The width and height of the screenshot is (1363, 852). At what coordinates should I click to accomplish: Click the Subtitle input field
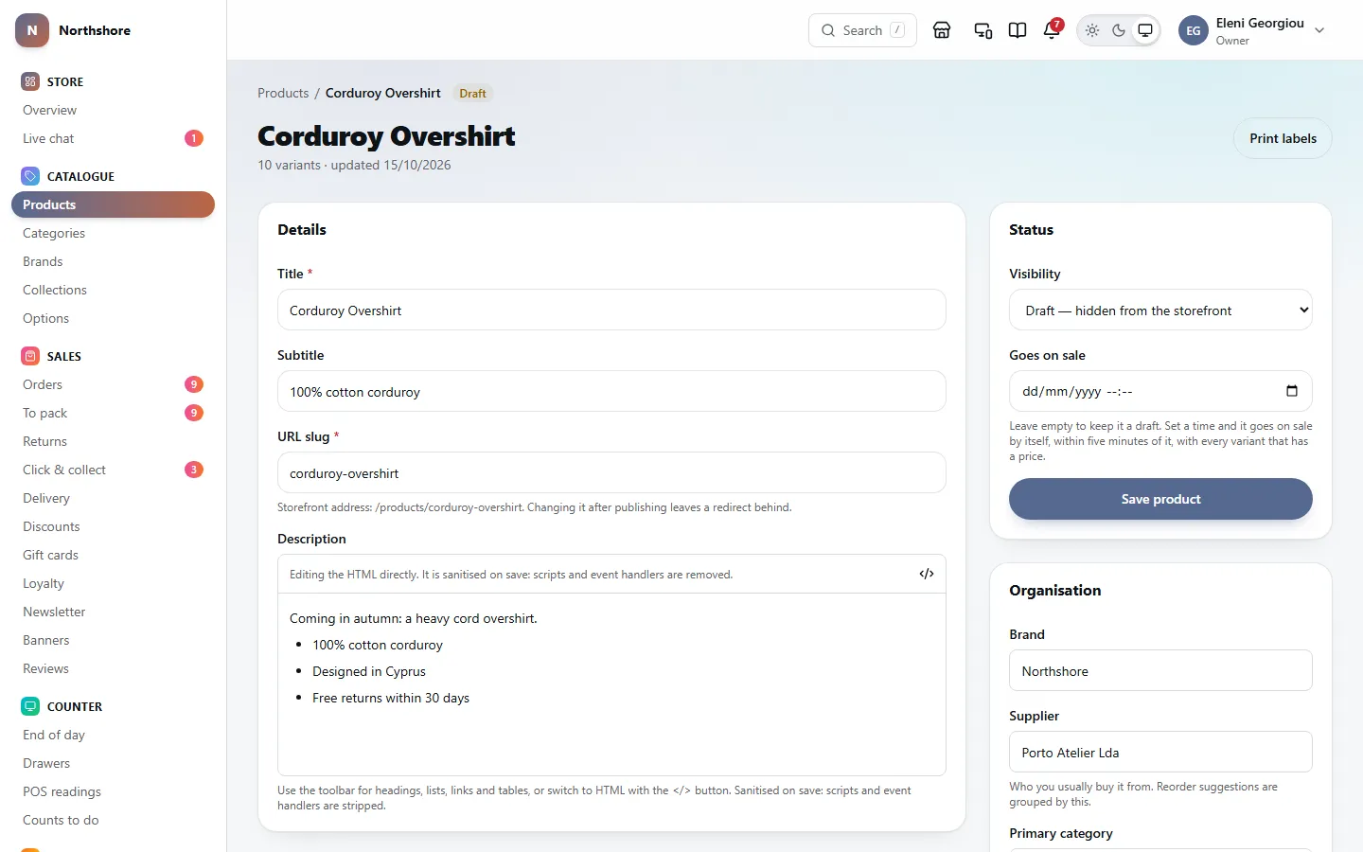click(611, 391)
